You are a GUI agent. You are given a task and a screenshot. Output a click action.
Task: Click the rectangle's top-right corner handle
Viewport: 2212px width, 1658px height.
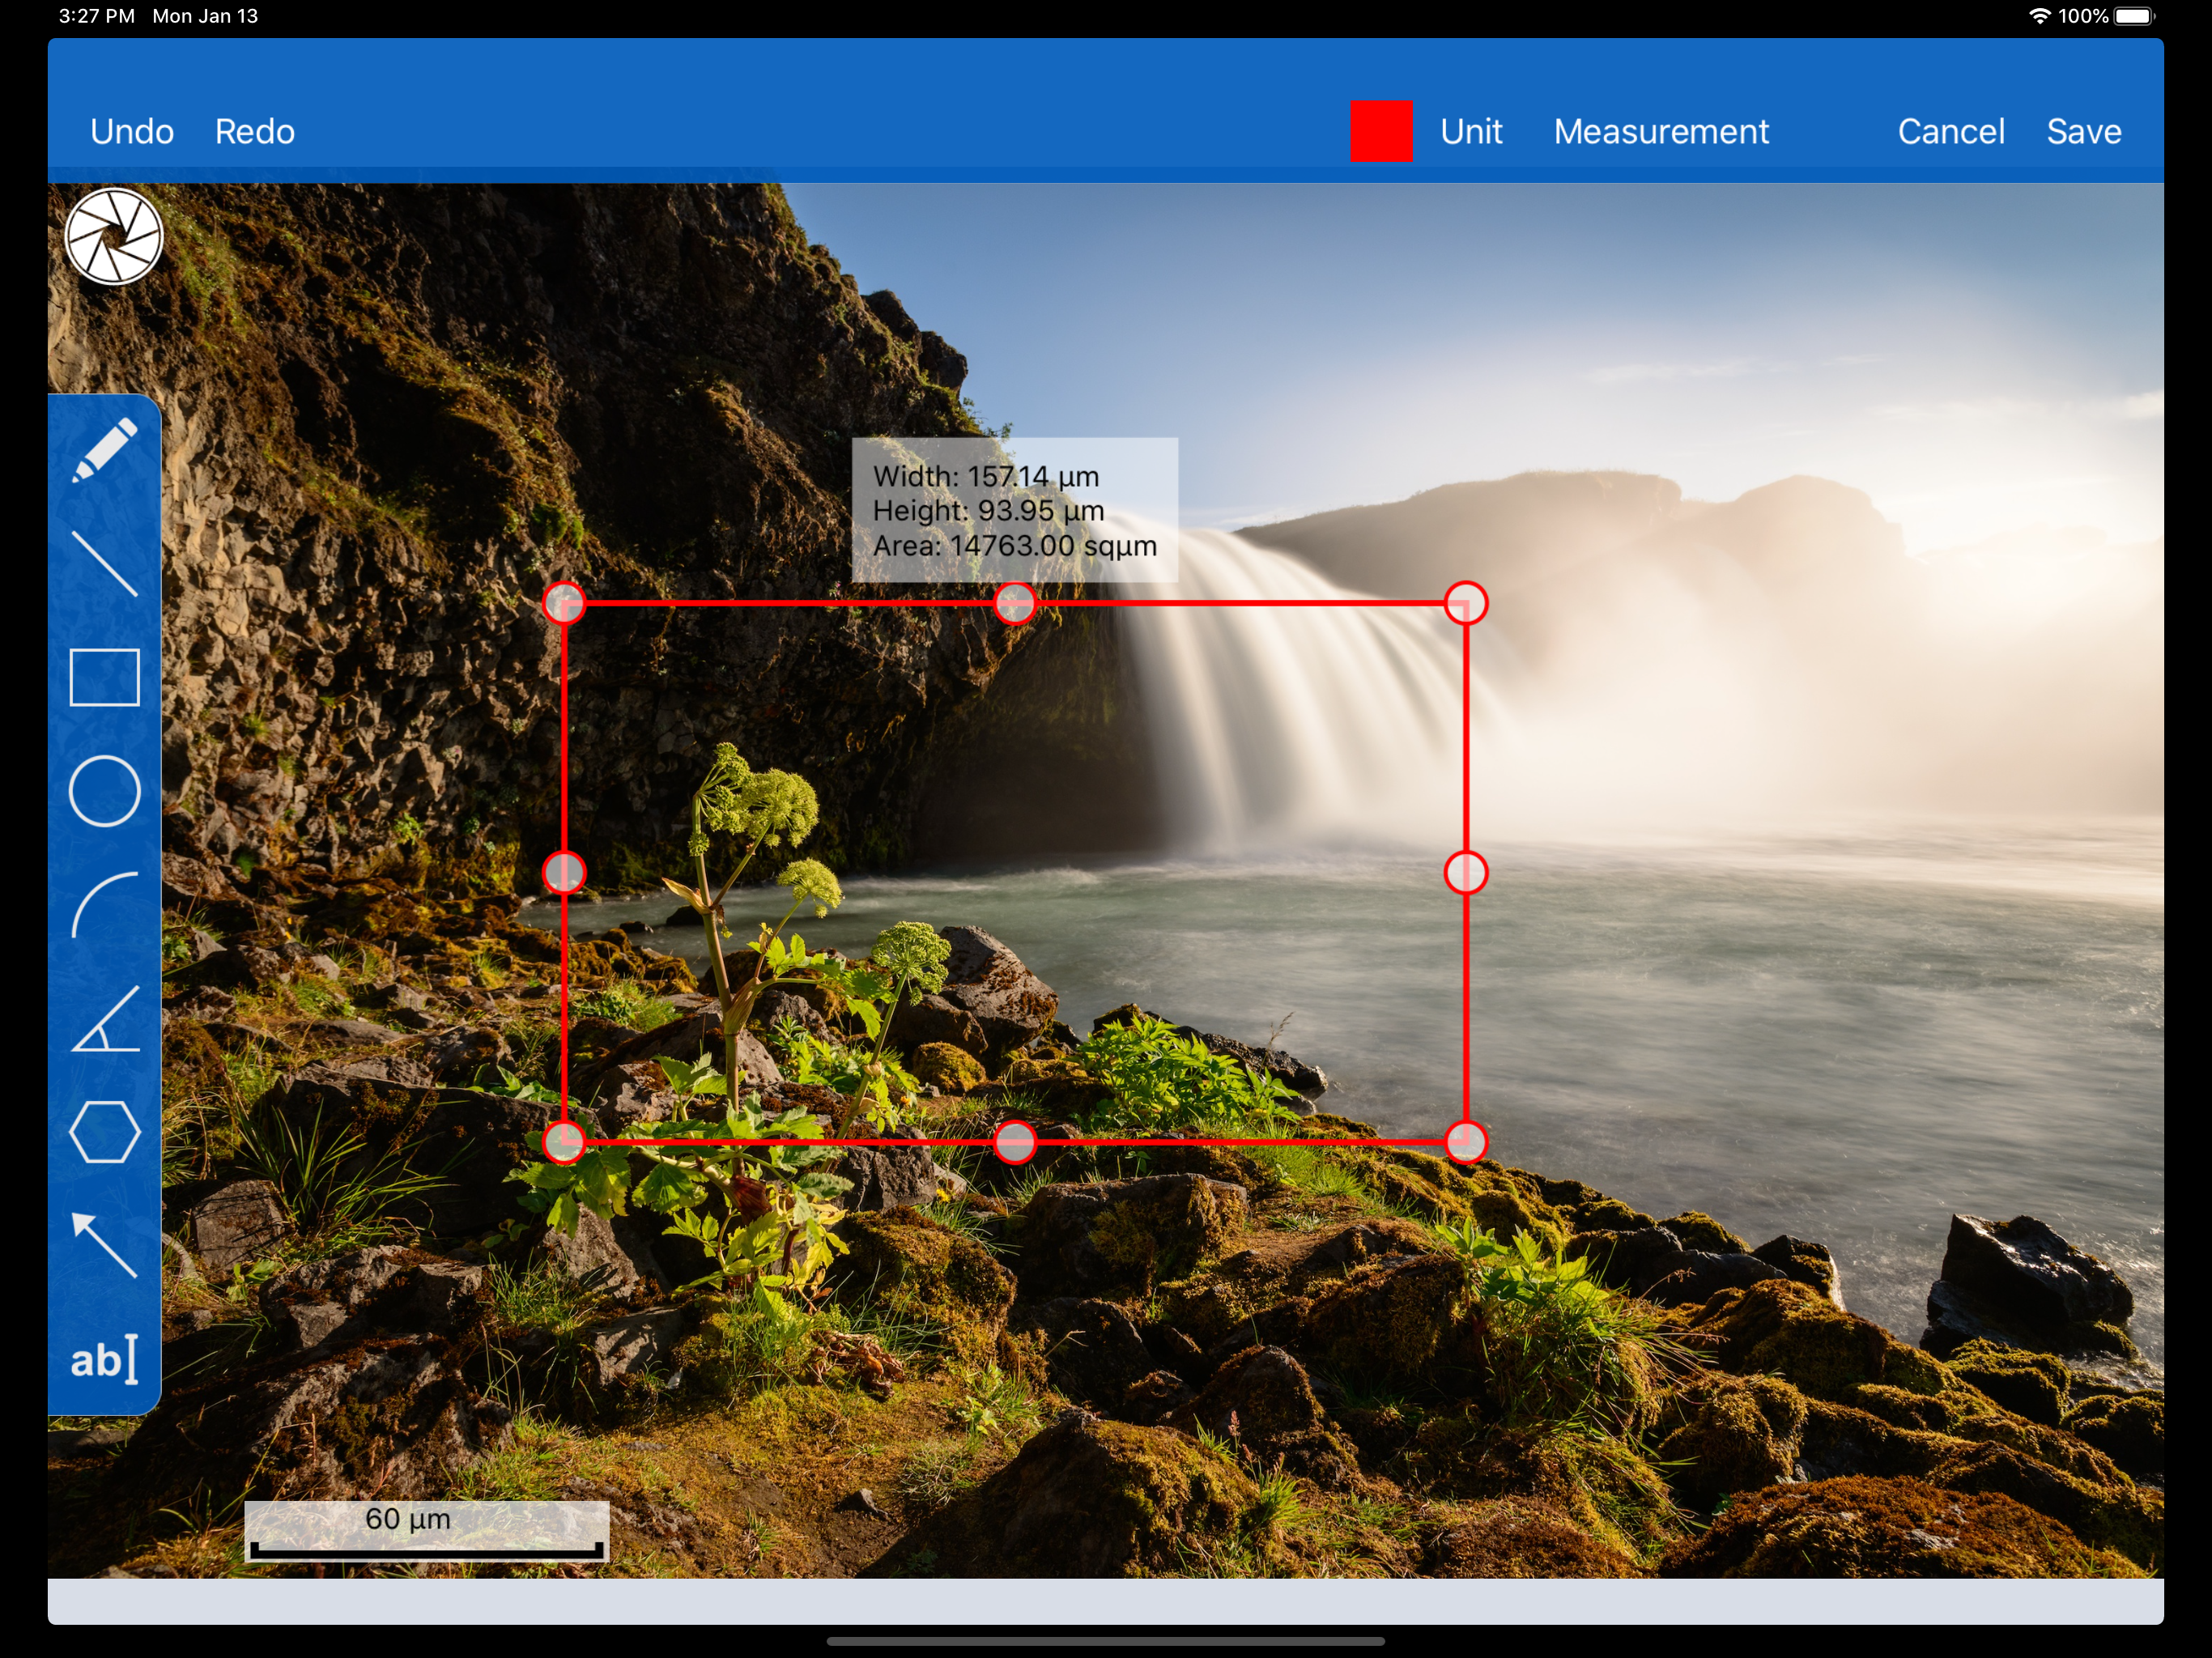pyautogui.click(x=1466, y=604)
